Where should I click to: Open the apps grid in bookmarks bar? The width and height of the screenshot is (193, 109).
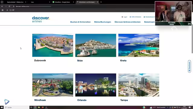pyautogui.click(x=2, y=10)
